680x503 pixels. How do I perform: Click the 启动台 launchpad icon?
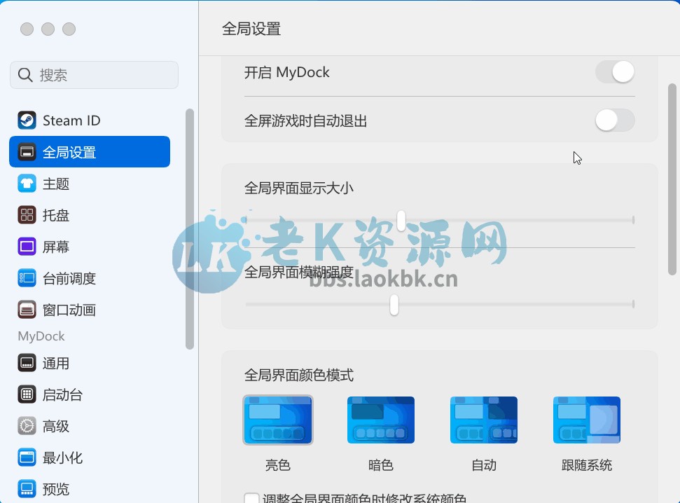pos(27,394)
